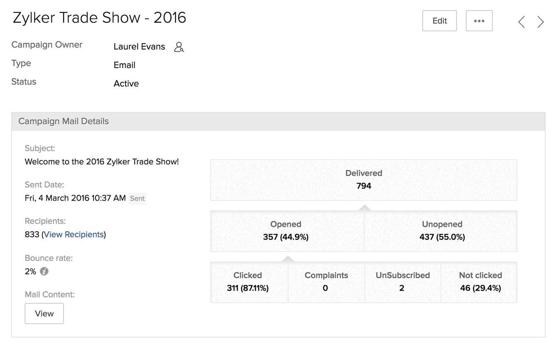The height and width of the screenshot is (347, 557).
Task: Click the Campaign Mail Details section header
Action: 64,121
